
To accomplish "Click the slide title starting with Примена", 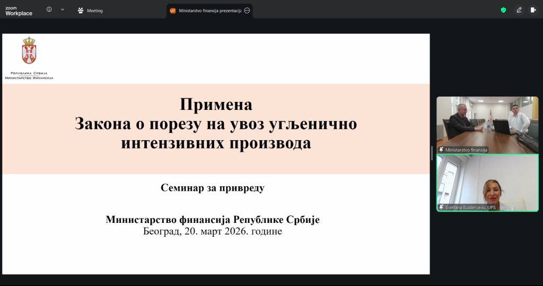I will [x=215, y=123].
